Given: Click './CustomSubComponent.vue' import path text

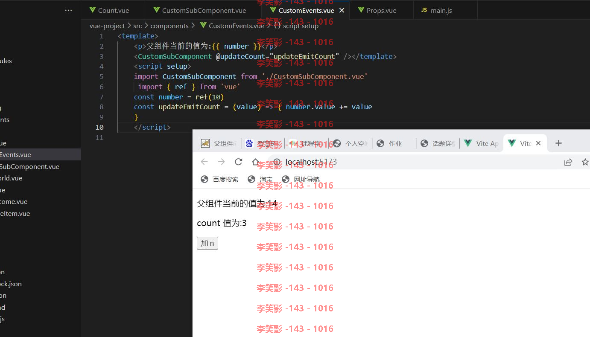Looking at the screenshot, I should point(315,76).
